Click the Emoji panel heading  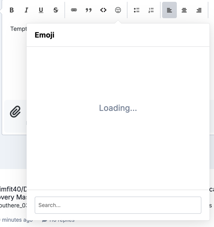[x=45, y=35]
